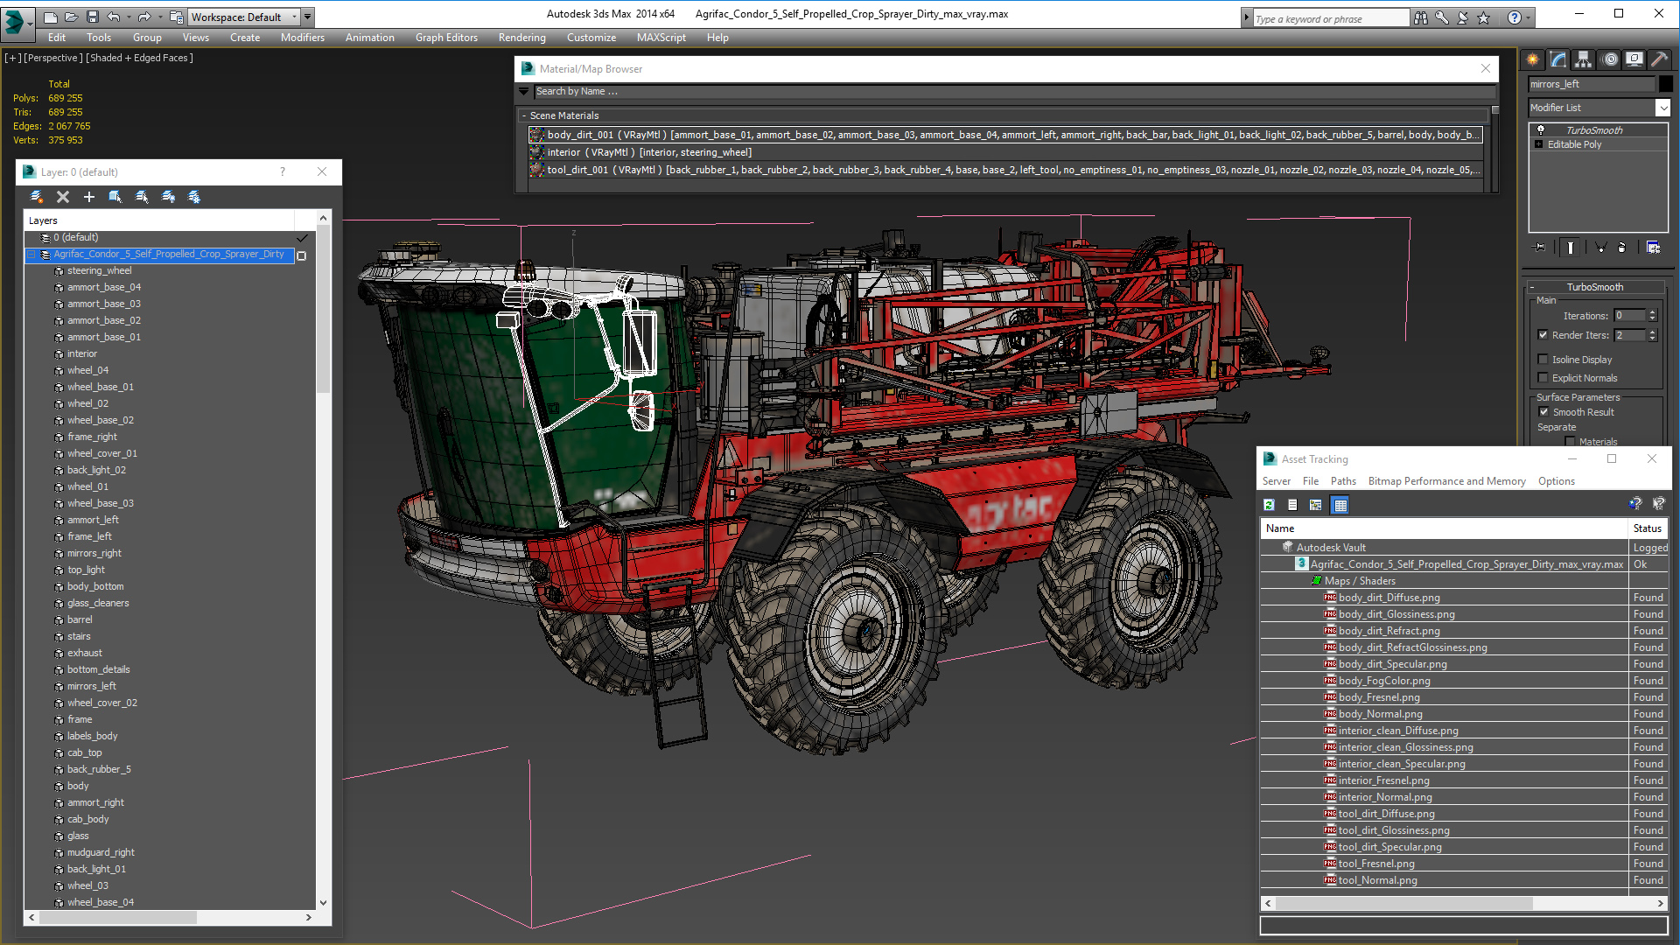Enable the Explicit Normals checkbox

point(1543,378)
